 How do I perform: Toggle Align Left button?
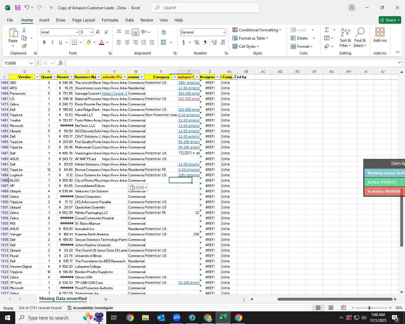click(119, 42)
